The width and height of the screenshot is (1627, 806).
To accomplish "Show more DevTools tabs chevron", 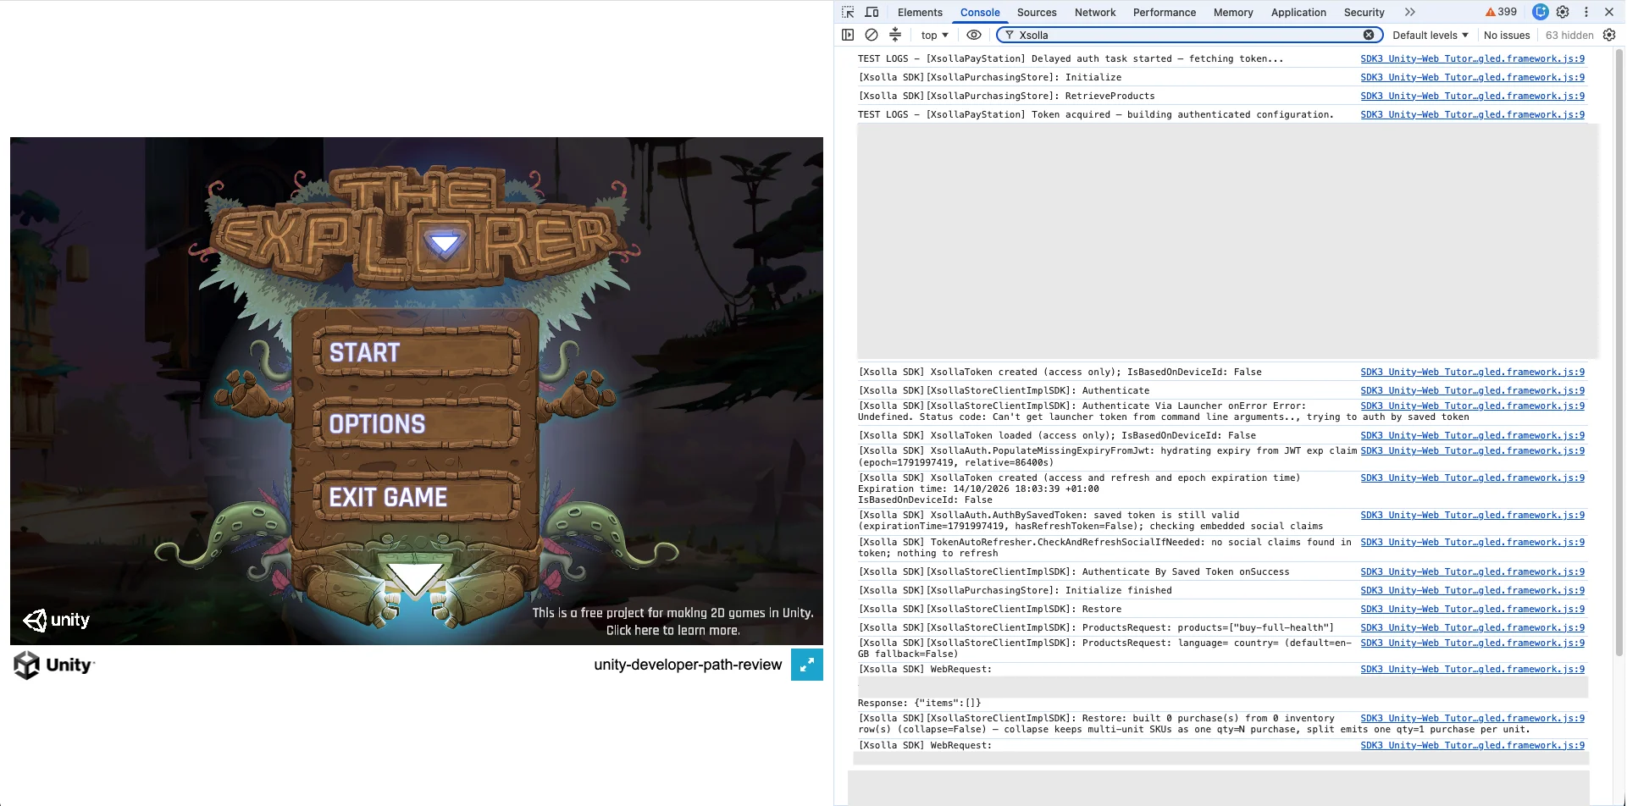I will [x=1410, y=12].
